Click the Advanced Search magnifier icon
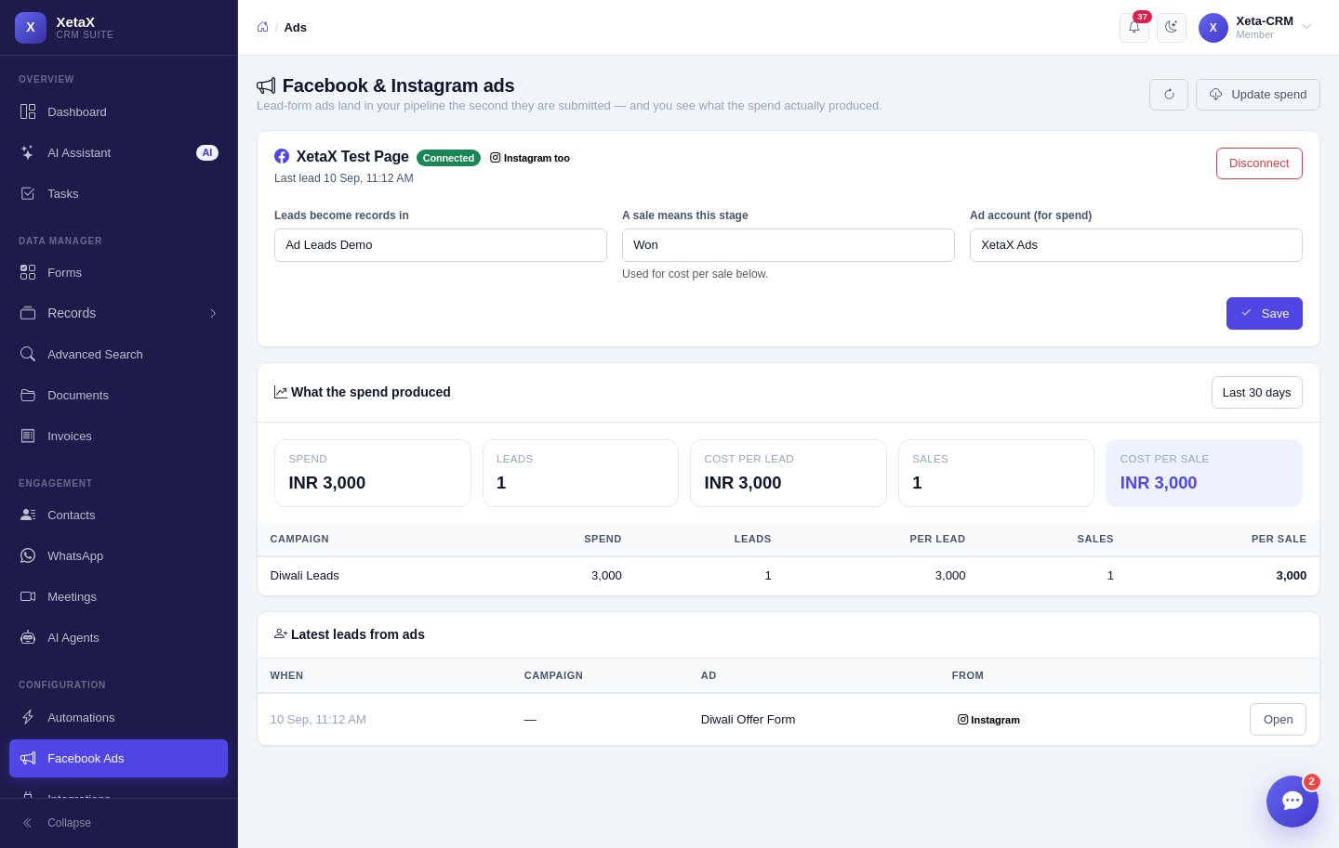Viewport: 1339px width, 848px height. point(28,354)
